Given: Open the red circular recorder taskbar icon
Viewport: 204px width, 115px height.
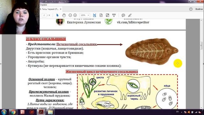Looking at the screenshot, I should click(x=32, y=112).
